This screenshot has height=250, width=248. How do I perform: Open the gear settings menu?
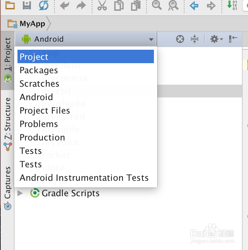click(x=216, y=39)
